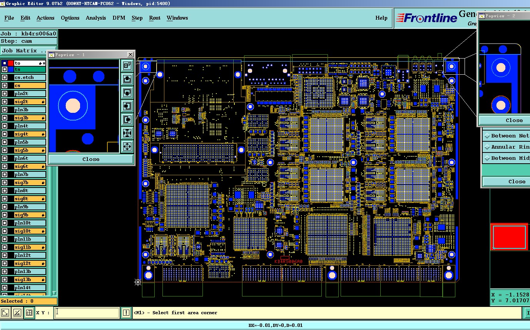Click area zoom icon beside XY field
The width and height of the screenshot is (530, 330).
pos(5,313)
